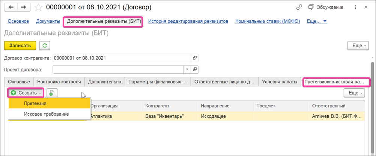This screenshot has height=156, width=376.
Task: Open the Основное link
Action: click(x=18, y=21)
